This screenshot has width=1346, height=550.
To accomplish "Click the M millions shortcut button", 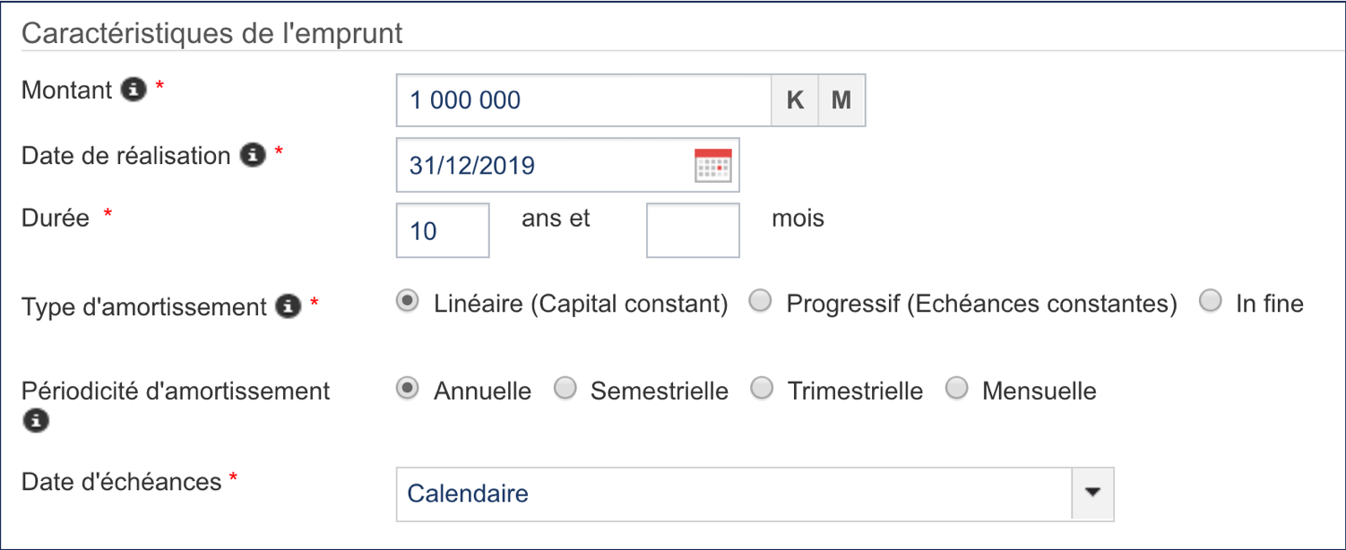I will point(841,99).
